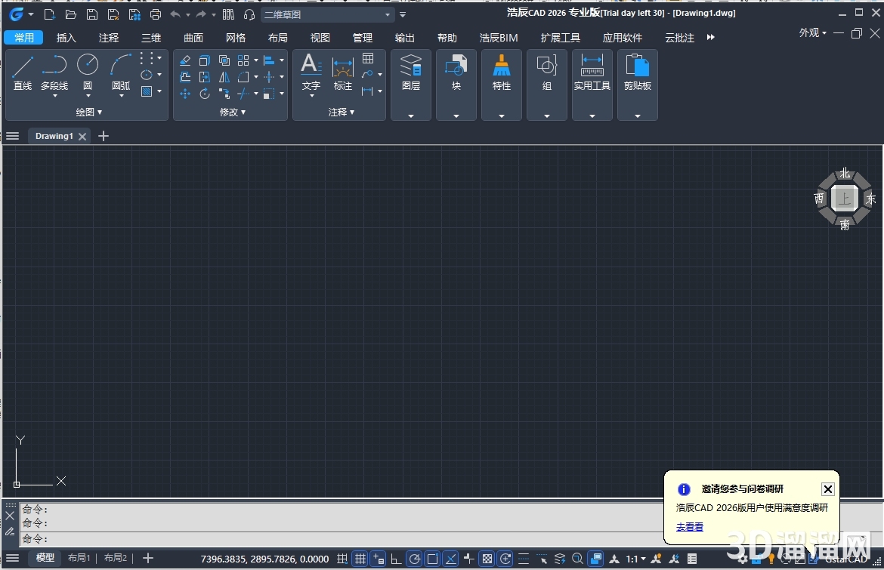Image resolution: width=884 pixels, height=570 pixels.
Task: Toggle polar tracking in status bar
Action: point(414,559)
